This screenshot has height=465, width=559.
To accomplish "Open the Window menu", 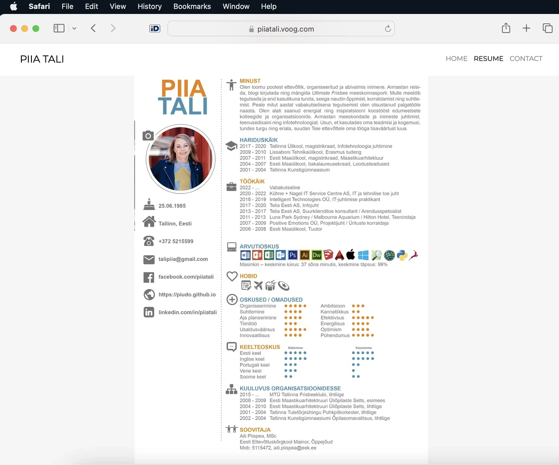I will (236, 7).
